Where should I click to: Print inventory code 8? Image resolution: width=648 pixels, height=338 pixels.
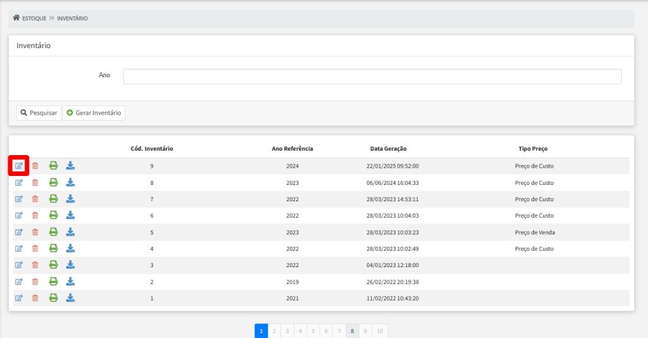tap(53, 182)
